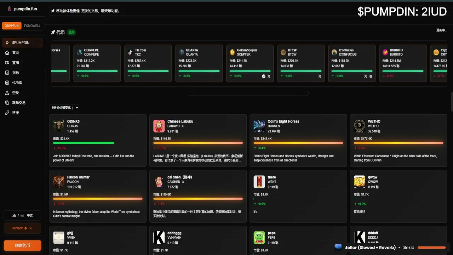Open the dchhggg K logo icon

[159, 238]
